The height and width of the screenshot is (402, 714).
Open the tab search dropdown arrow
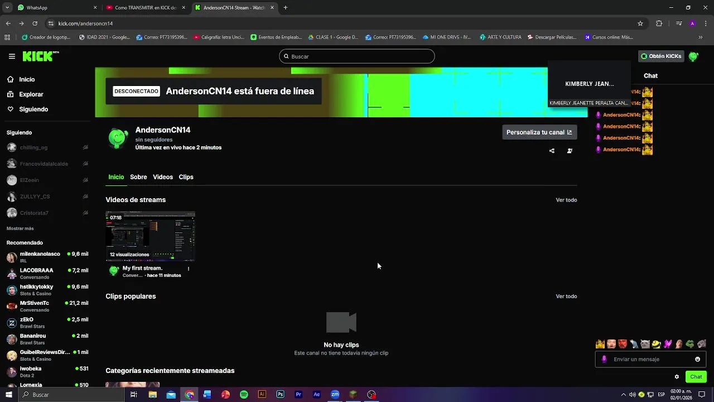(7, 8)
